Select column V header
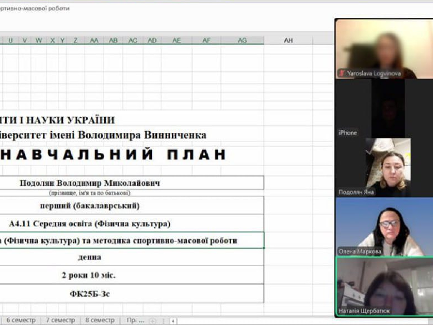 tap(24, 40)
